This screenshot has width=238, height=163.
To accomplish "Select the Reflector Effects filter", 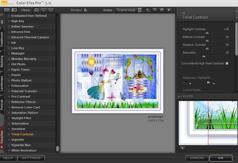I will [31, 102].
